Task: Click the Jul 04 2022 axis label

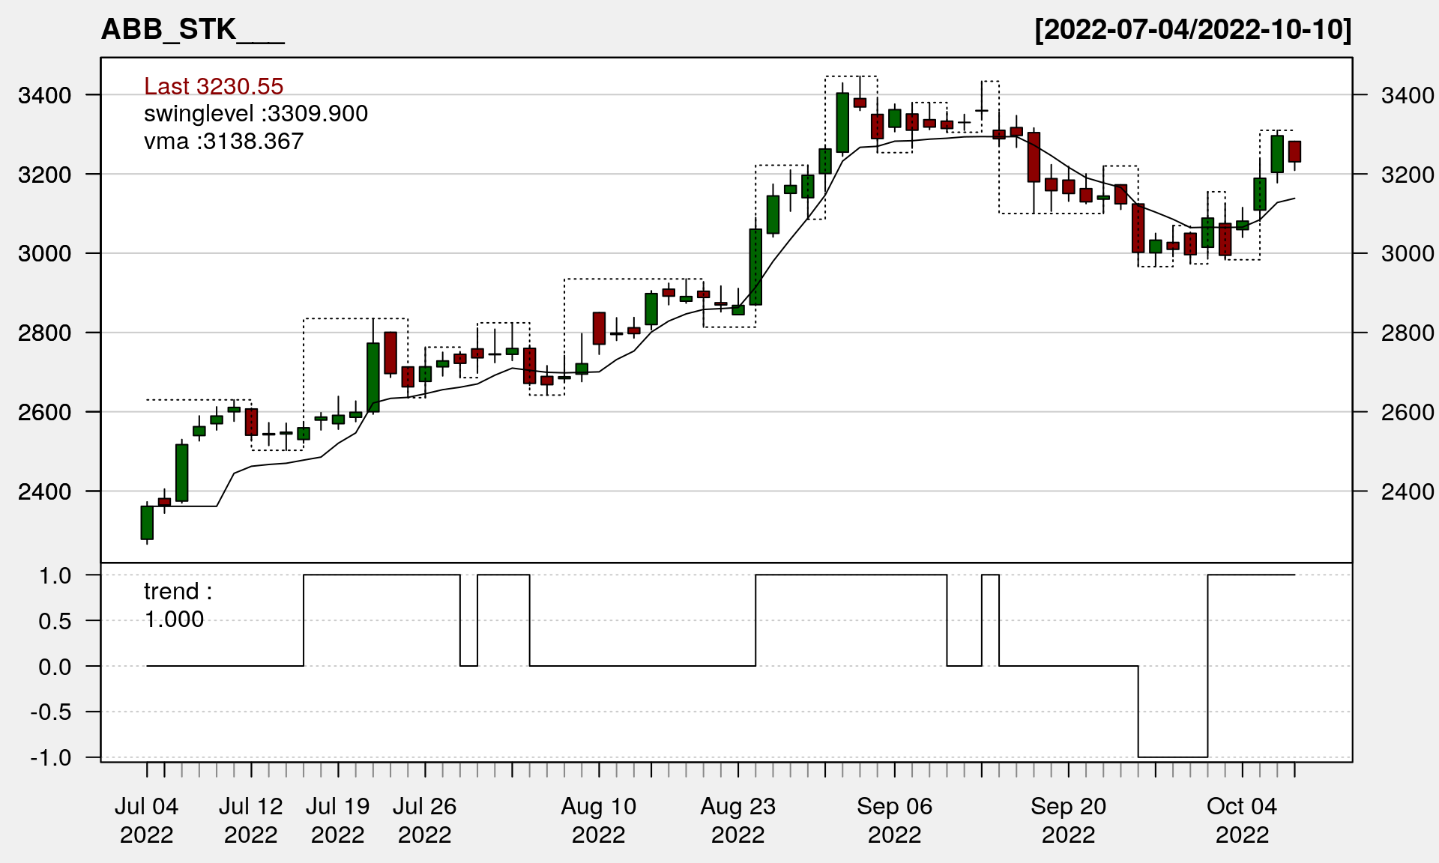Action: [146, 820]
